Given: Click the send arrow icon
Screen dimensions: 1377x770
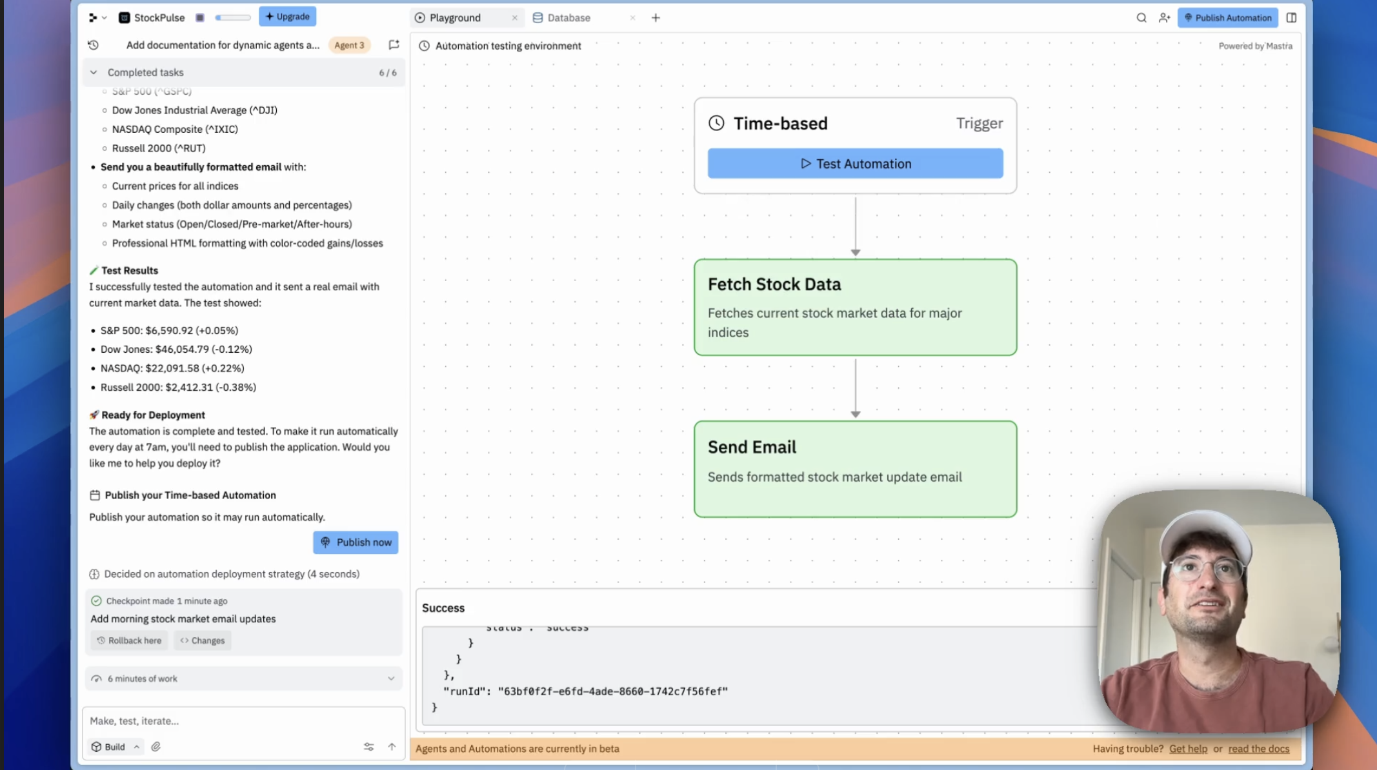Looking at the screenshot, I should pyautogui.click(x=392, y=747).
